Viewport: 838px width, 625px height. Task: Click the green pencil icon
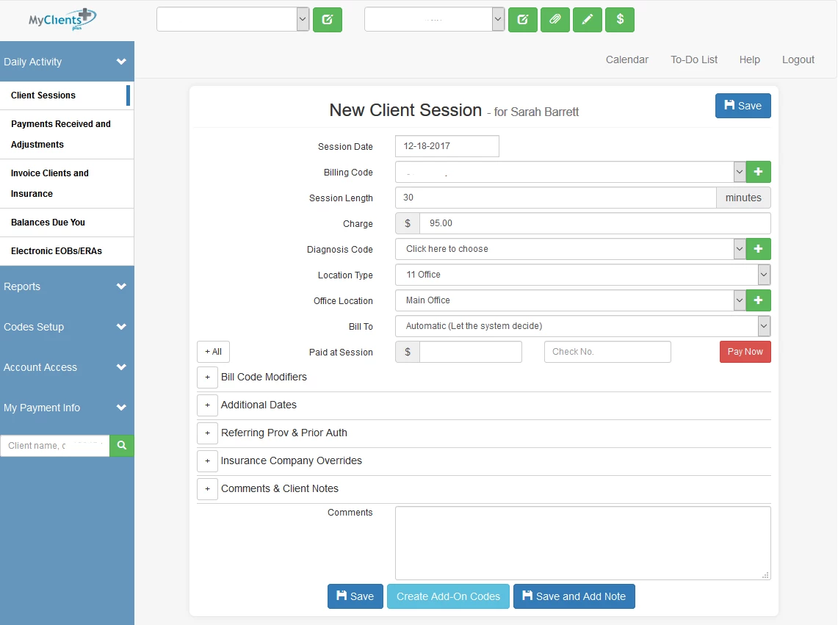[x=588, y=20]
